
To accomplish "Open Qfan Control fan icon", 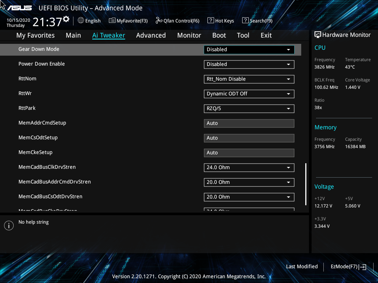I will [x=159, y=21].
